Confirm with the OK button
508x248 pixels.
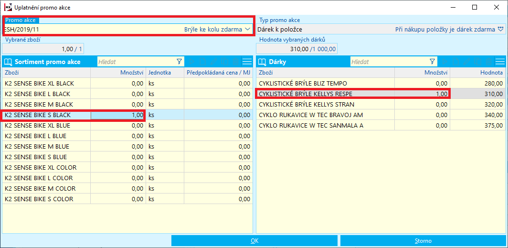coord(254,241)
